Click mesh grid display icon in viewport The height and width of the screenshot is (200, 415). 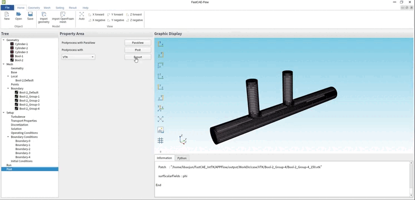click(160, 141)
